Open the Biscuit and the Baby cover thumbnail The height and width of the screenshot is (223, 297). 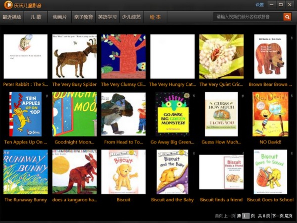pyautogui.click(x=172, y=172)
